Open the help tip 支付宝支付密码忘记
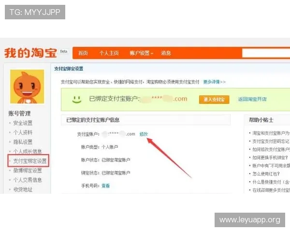 click(271, 141)
